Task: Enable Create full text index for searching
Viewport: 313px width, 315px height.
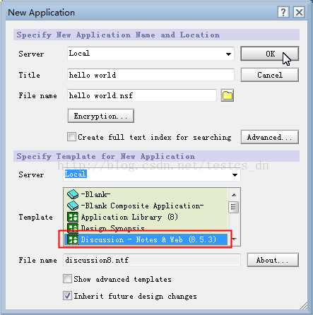Action: click(x=71, y=137)
